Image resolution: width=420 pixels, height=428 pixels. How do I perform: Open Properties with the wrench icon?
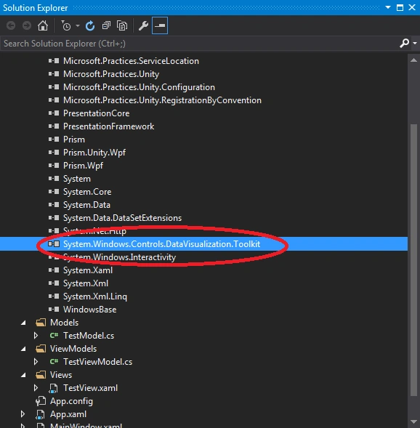[x=143, y=26]
